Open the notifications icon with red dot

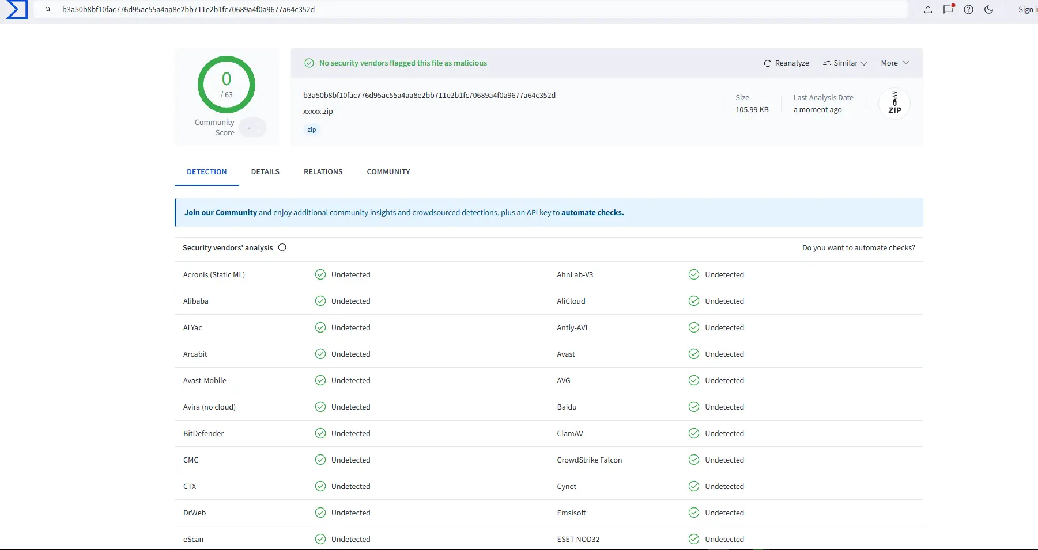948,9
